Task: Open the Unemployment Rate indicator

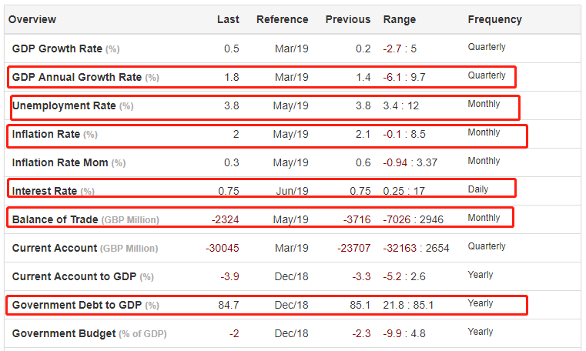Action: pos(64,105)
